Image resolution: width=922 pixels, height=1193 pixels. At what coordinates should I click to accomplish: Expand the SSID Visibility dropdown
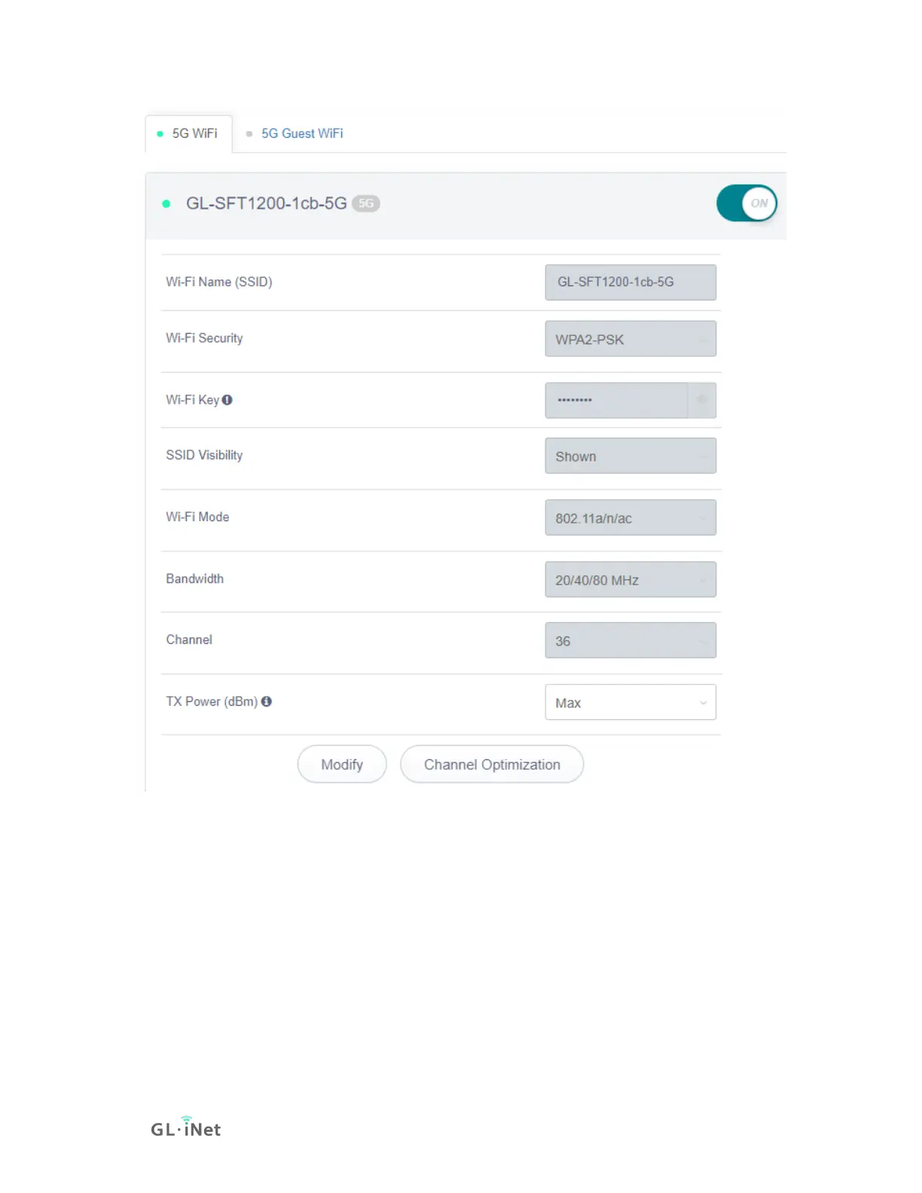click(630, 456)
